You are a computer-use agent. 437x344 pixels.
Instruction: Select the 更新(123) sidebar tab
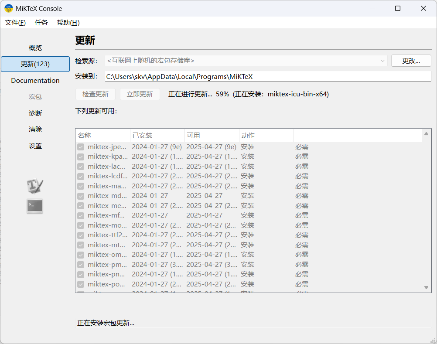35,64
